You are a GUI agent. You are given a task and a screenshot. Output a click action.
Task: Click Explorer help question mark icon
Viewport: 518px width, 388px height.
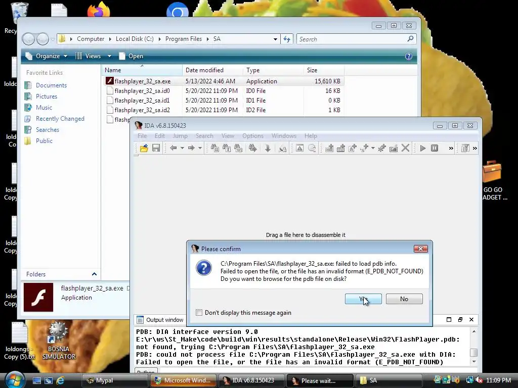tap(409, 56)
